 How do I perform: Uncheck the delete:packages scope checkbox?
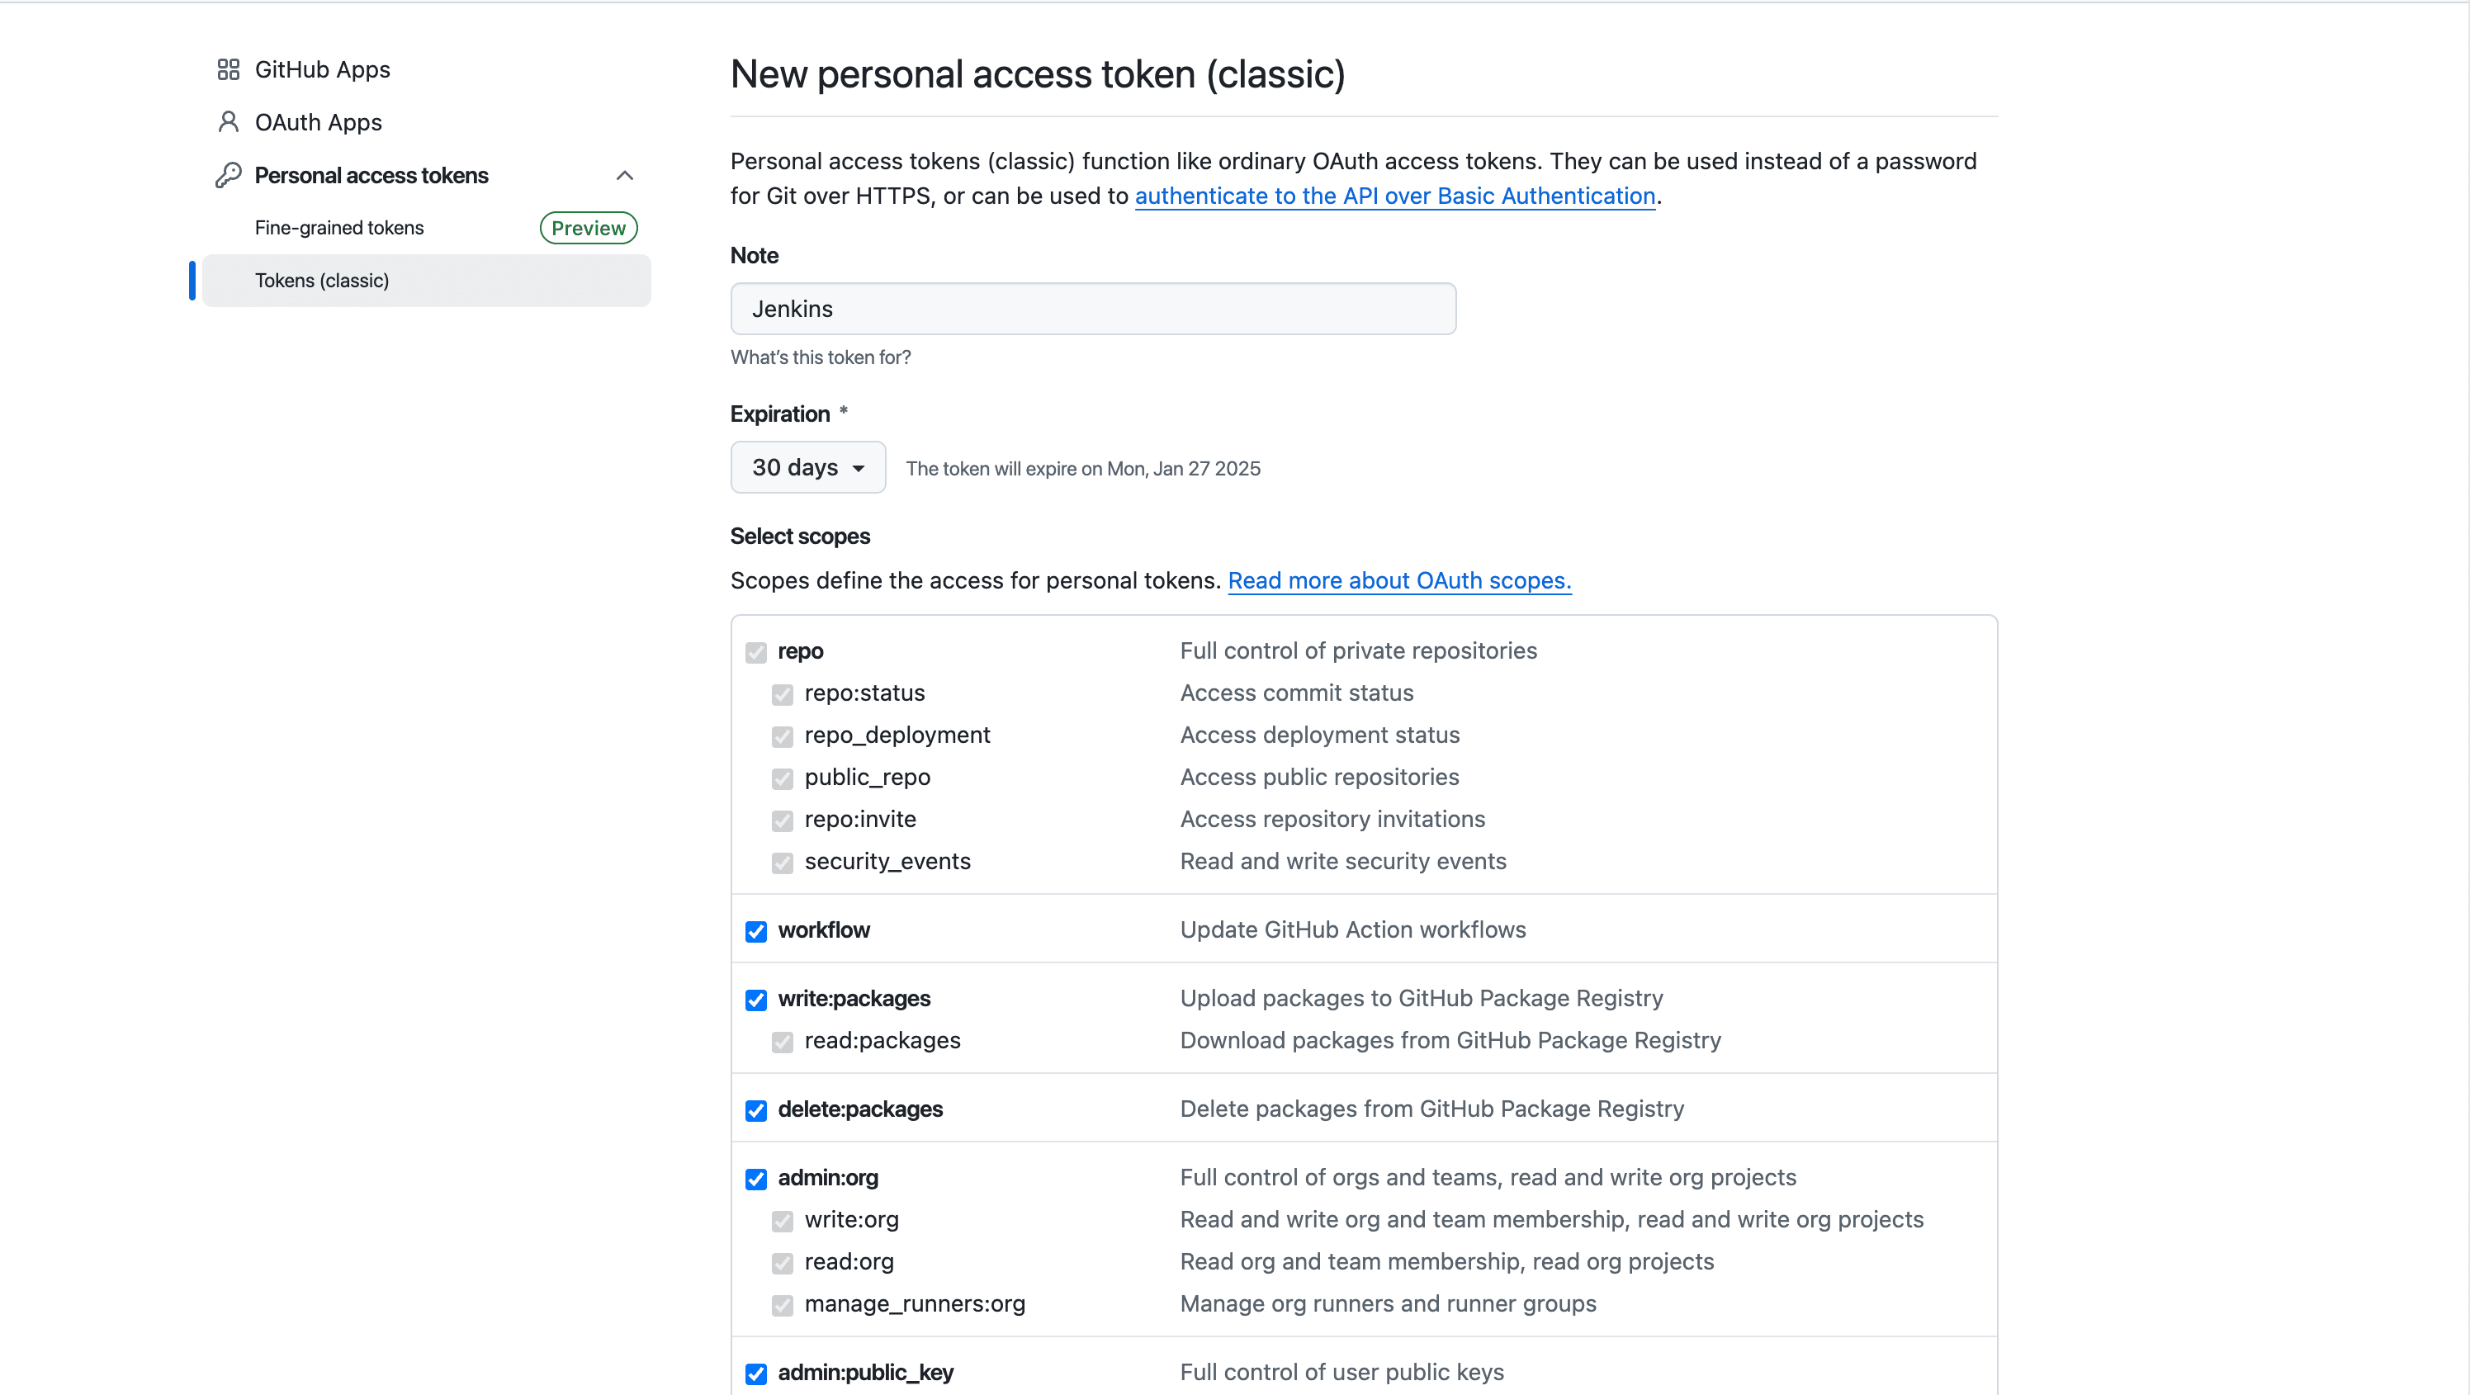(x=756, y=1110)
